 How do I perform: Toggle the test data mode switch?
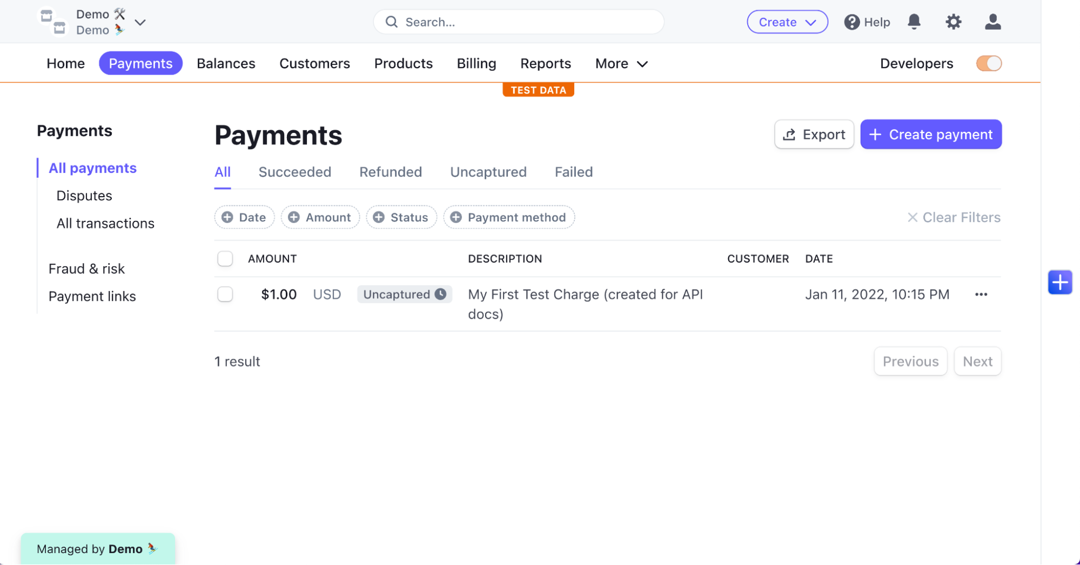[x=989, y=63]
